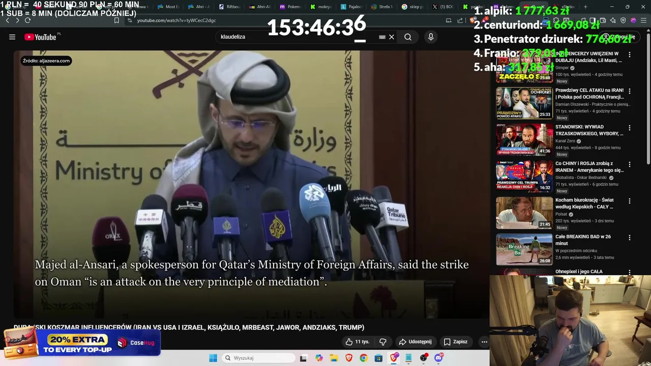Switch to the mokrys Kick tab
The height and width of the screenshot is (366, 651).
(321, 7)
